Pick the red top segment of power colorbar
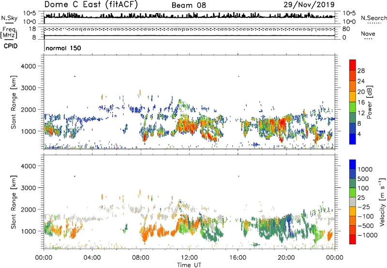Image resolution: width=387 pixels, height=268 pixels. [353, 65]
